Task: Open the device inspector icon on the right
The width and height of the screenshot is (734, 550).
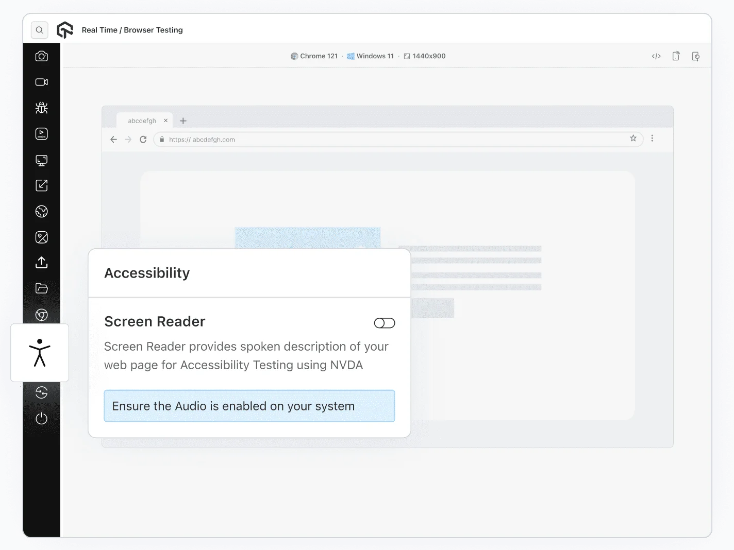Action: tap(695, 56)
